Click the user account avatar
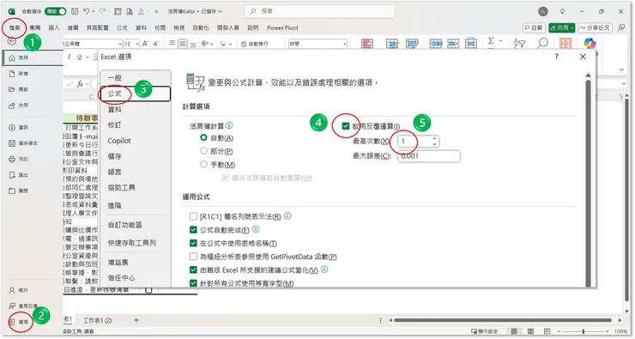Viewport: 635px width, 339px height. pyautogui.click(x=543, y=11)
